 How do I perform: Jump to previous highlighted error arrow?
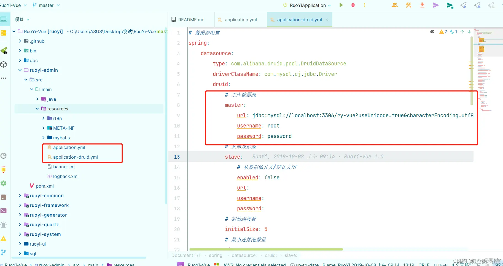pyautogui.click(x=462, y=32)
